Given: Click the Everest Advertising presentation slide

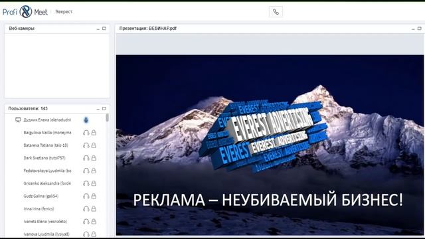Looking at the screenshot, I should click(270, 145).
